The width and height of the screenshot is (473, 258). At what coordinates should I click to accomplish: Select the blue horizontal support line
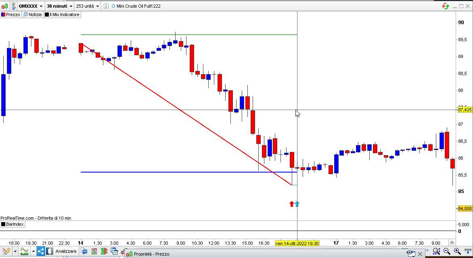(x=189, y=172)
